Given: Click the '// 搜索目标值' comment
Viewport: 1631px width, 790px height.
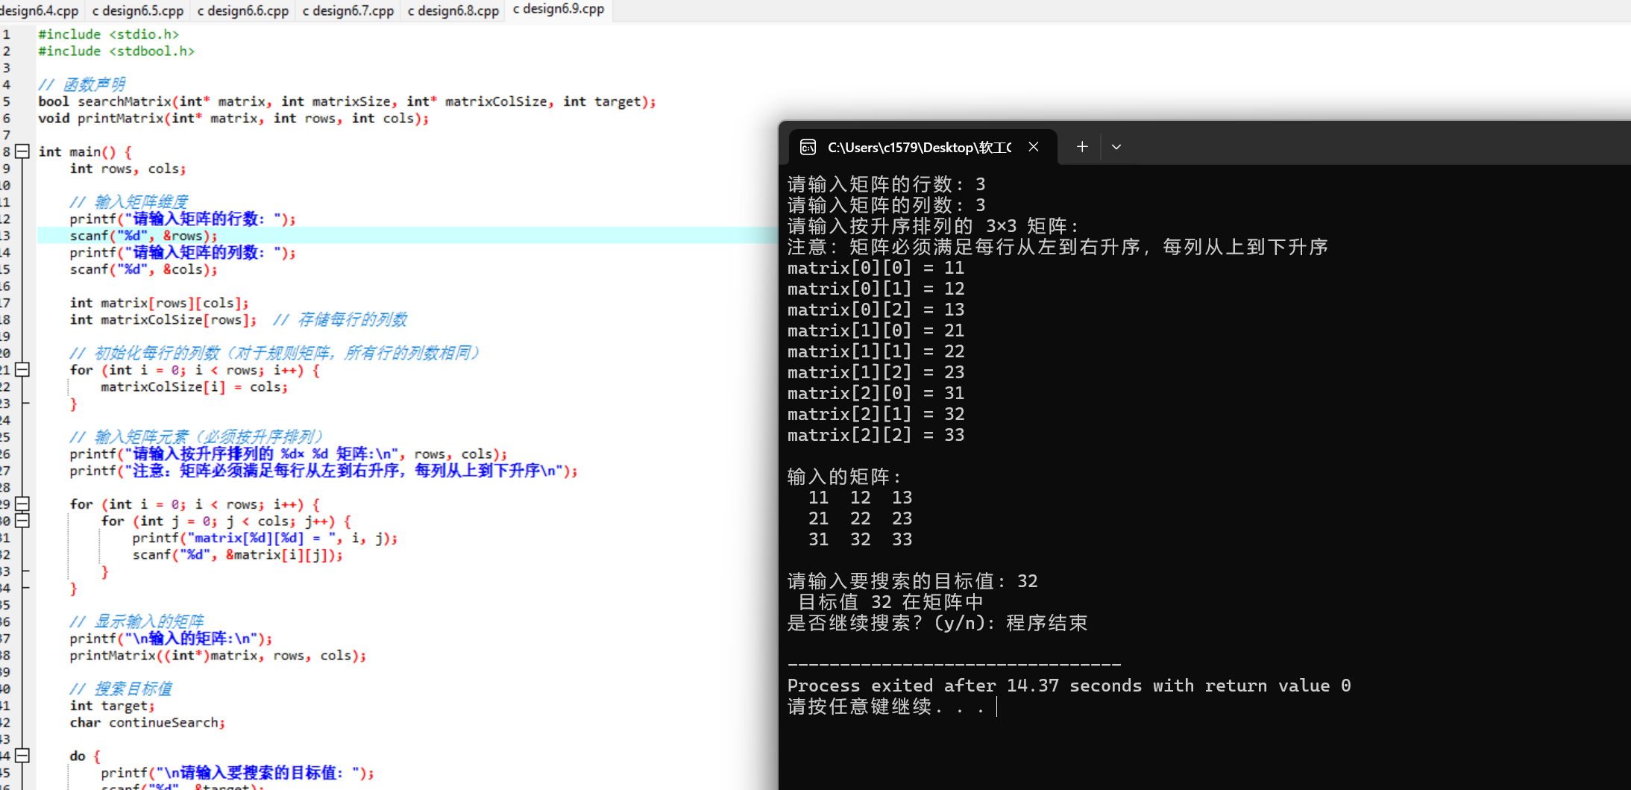Looking at the screenshot, I should pyautogui.click(x=121, y=689).
